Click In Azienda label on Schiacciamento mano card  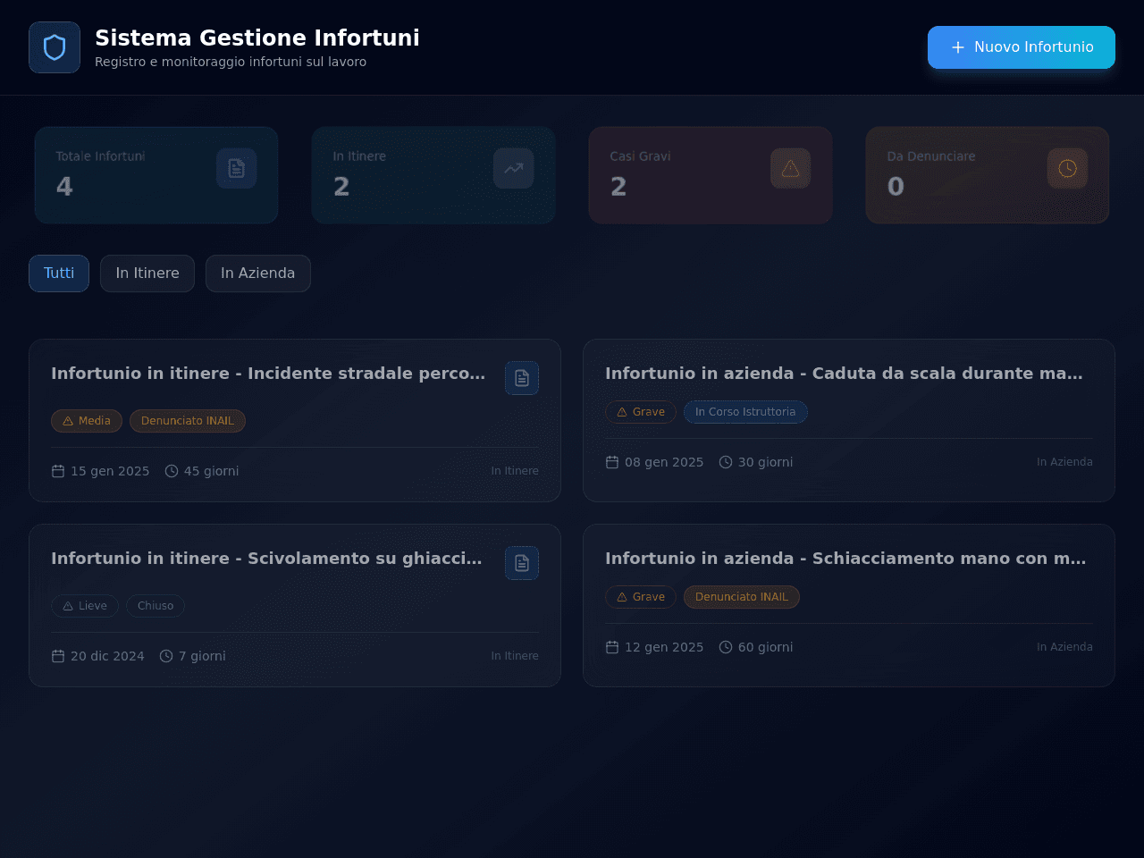point(1064,647)
